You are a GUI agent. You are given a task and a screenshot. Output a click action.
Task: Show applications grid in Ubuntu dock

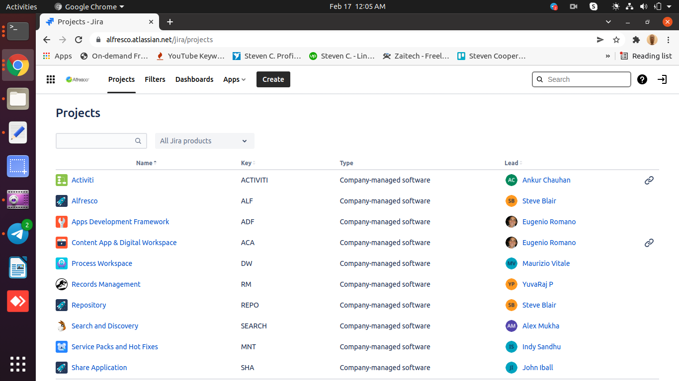click(18, 364)
